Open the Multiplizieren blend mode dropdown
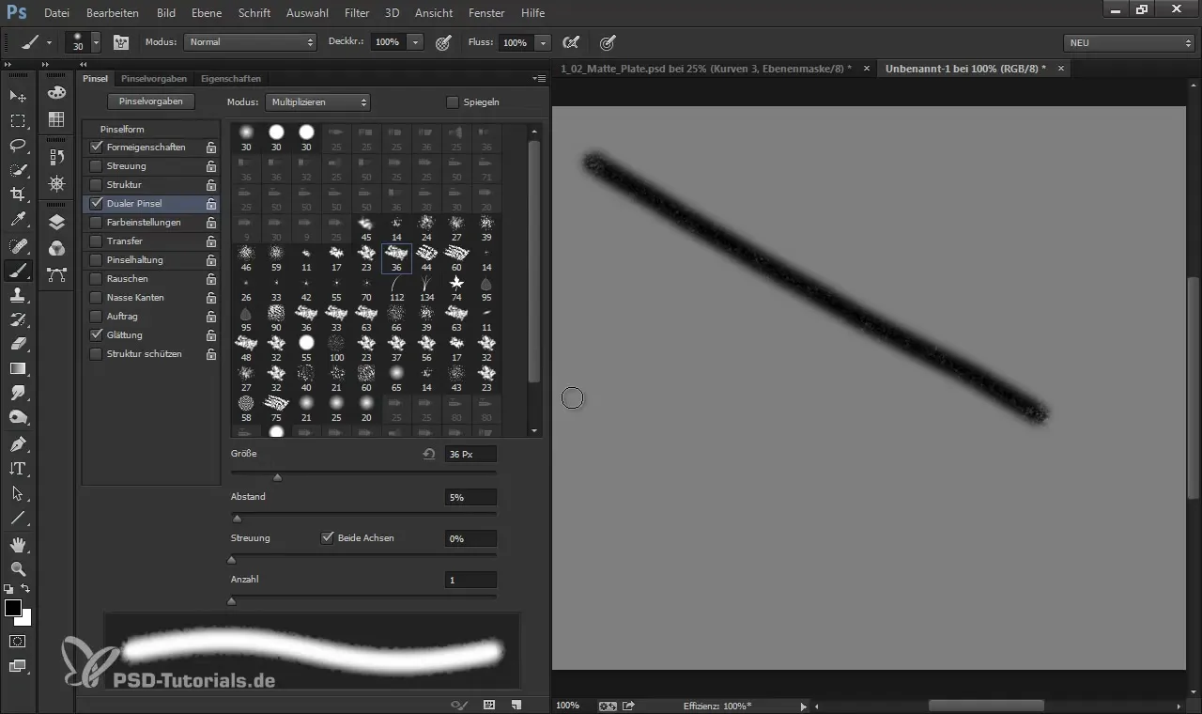This screenshot has width=1202, height=714. 318,101
